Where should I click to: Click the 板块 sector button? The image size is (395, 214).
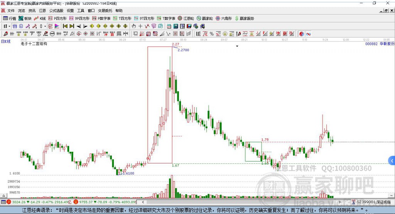click(25, 19)
